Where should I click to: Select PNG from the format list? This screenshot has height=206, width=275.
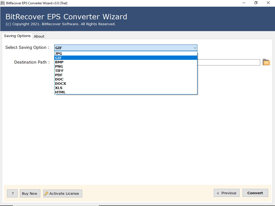coord(126,67)
